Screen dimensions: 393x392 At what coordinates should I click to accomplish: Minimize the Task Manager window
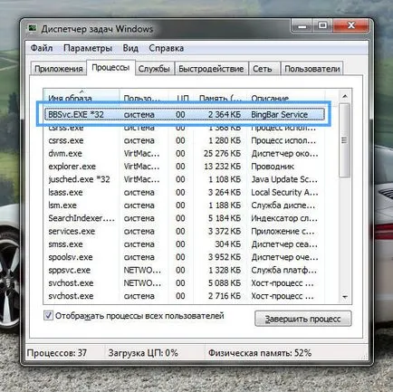302,26
